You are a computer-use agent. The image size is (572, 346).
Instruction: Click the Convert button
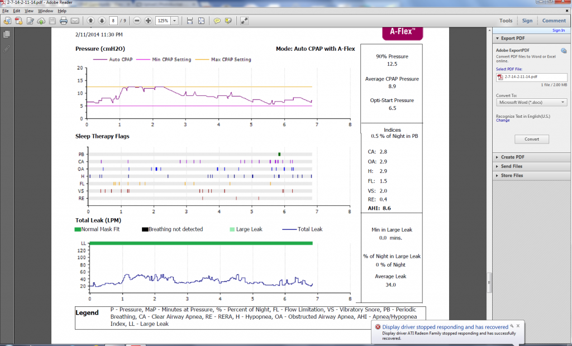click(x=532, y=140)
